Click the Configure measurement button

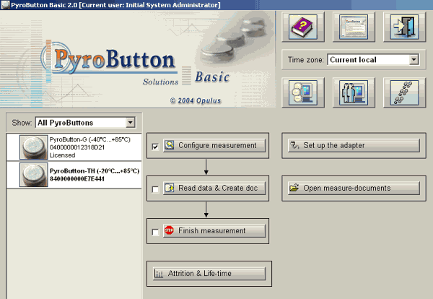214,145
